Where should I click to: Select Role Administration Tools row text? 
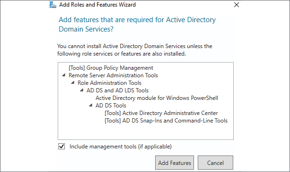point(109,83)
